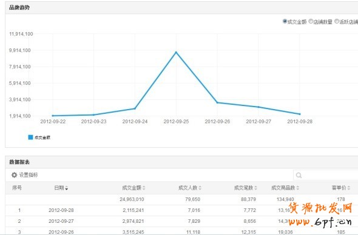Viewport: 358px width, 235px height.
Task: Select the 成交金额 radio button
Action: click(x=285, y=21)
